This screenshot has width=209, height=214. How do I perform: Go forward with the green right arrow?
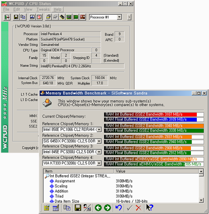point(107,208)
